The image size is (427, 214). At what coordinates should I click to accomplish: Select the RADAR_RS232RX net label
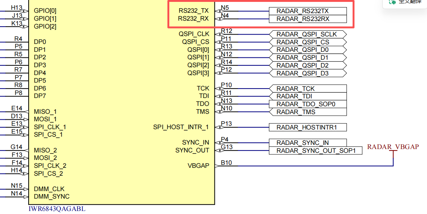pos(308,19)
